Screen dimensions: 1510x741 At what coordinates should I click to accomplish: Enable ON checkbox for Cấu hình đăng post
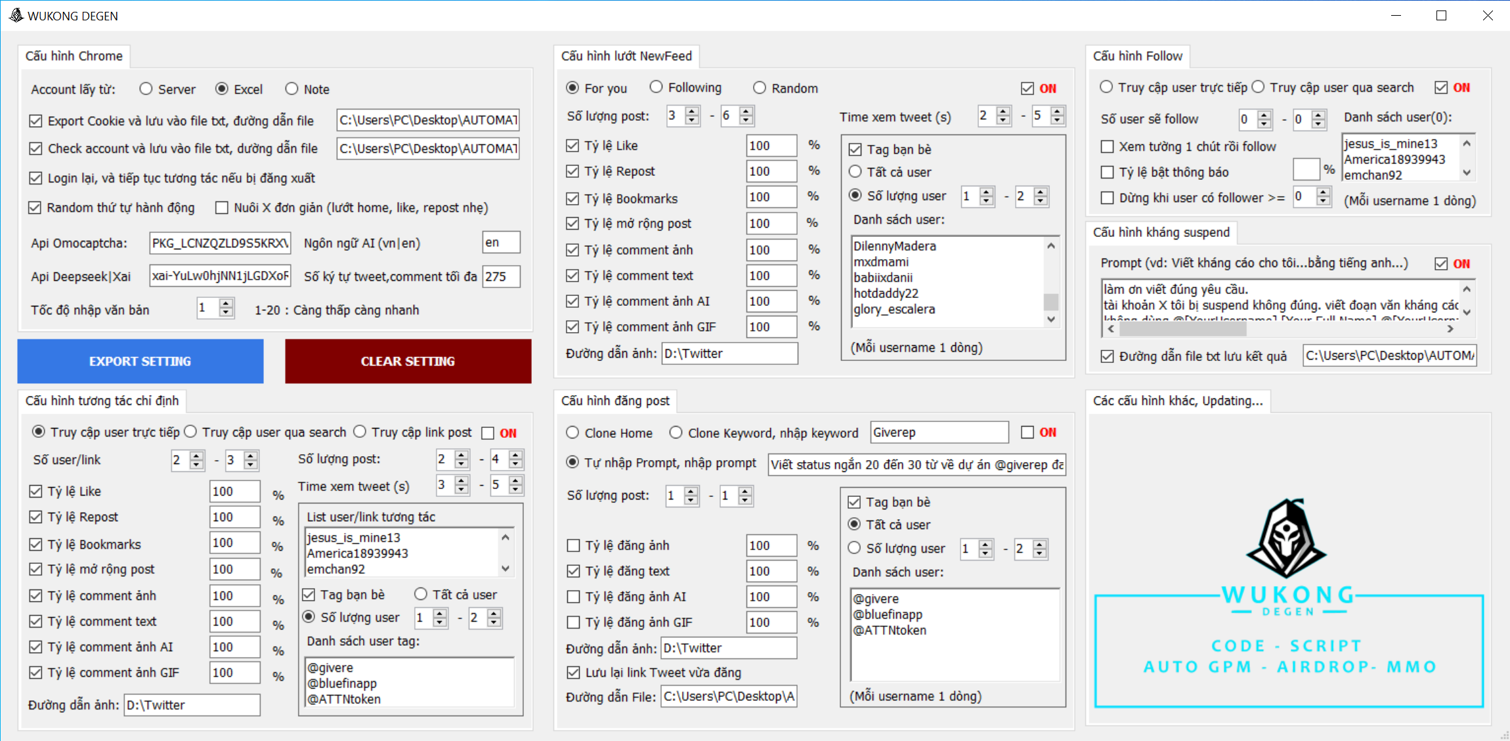pyautogui.click(x=1027, y=432)
